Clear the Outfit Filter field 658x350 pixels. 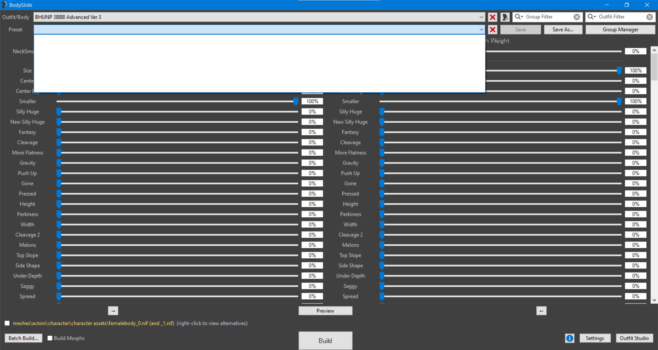coord(649,17)
